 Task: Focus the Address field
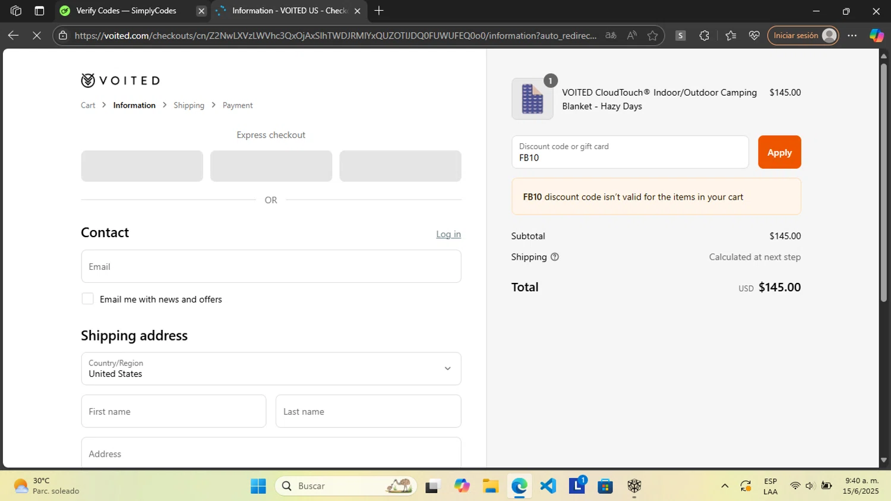[x=271, y=453]
